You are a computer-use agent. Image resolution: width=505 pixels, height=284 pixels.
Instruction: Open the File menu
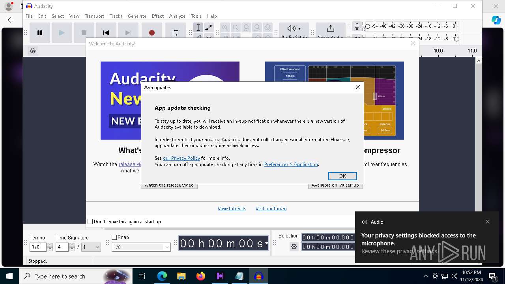coord(29,16)
